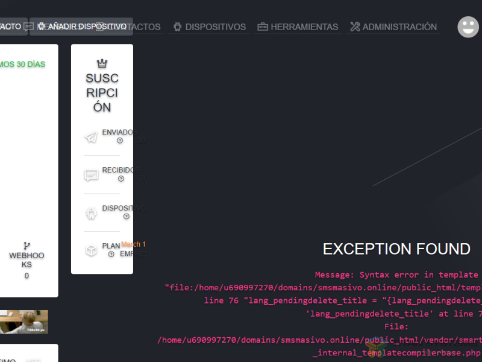Click the Webhooks count label

click(x=27, y=276)
